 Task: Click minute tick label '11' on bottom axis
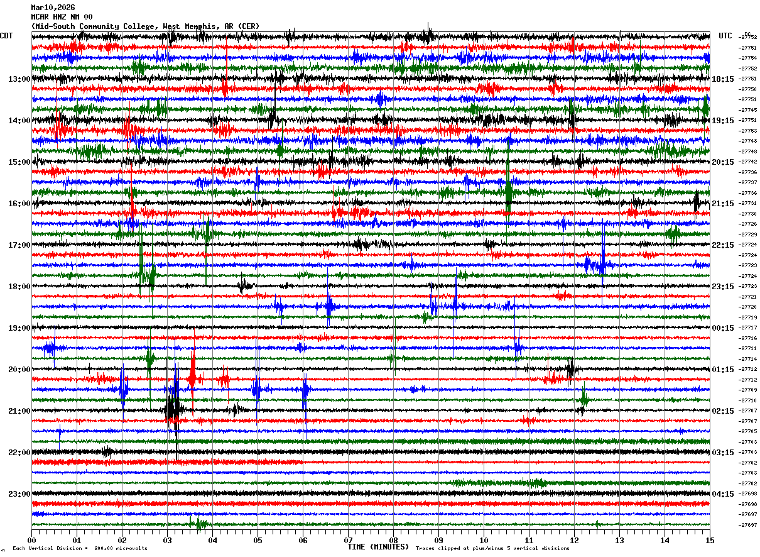(x=529, y=540)
